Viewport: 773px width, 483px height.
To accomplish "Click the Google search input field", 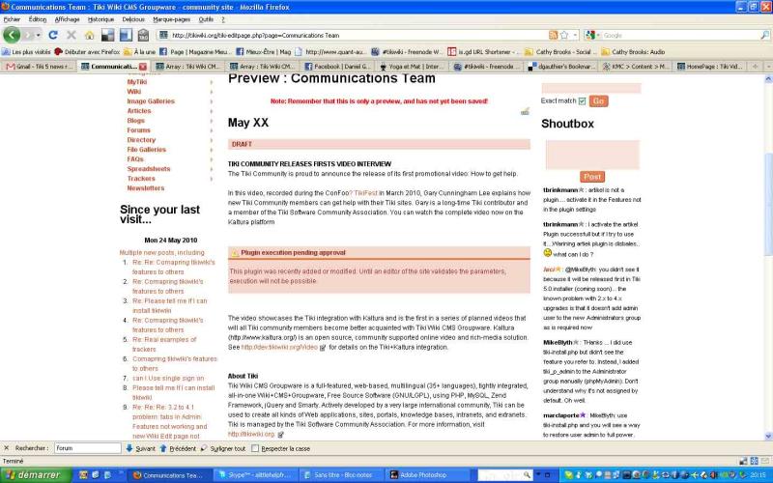I will (680, 35).
